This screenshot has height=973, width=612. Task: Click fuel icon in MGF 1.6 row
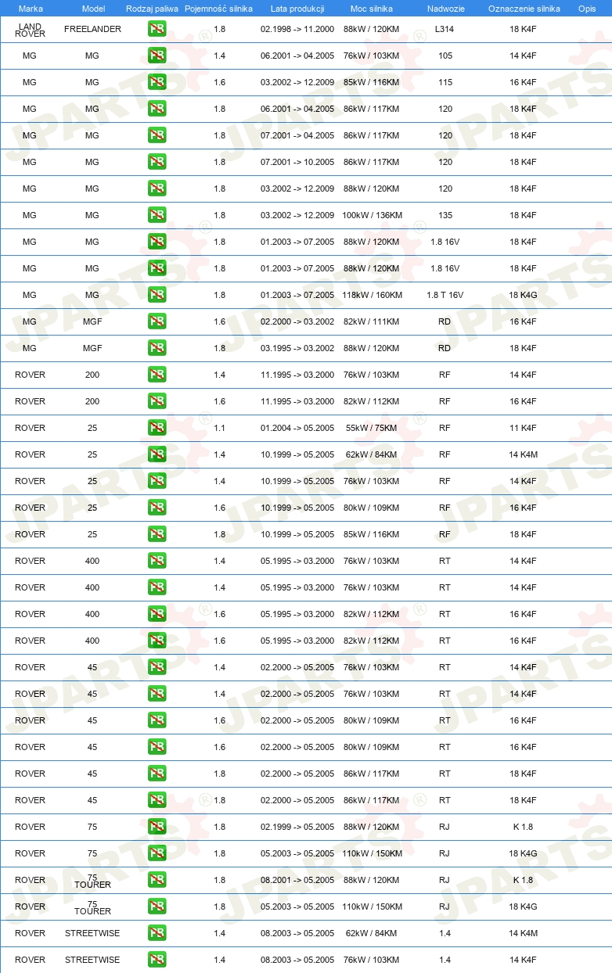pyautogui.click(x=157, y=321)
